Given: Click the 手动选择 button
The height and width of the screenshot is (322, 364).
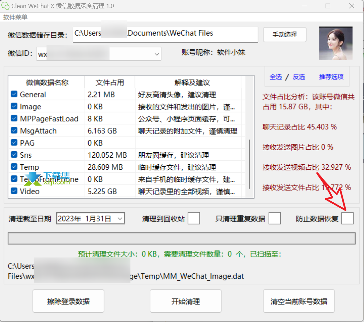Looking at the screenshot, I should click(x=284, y=34).
